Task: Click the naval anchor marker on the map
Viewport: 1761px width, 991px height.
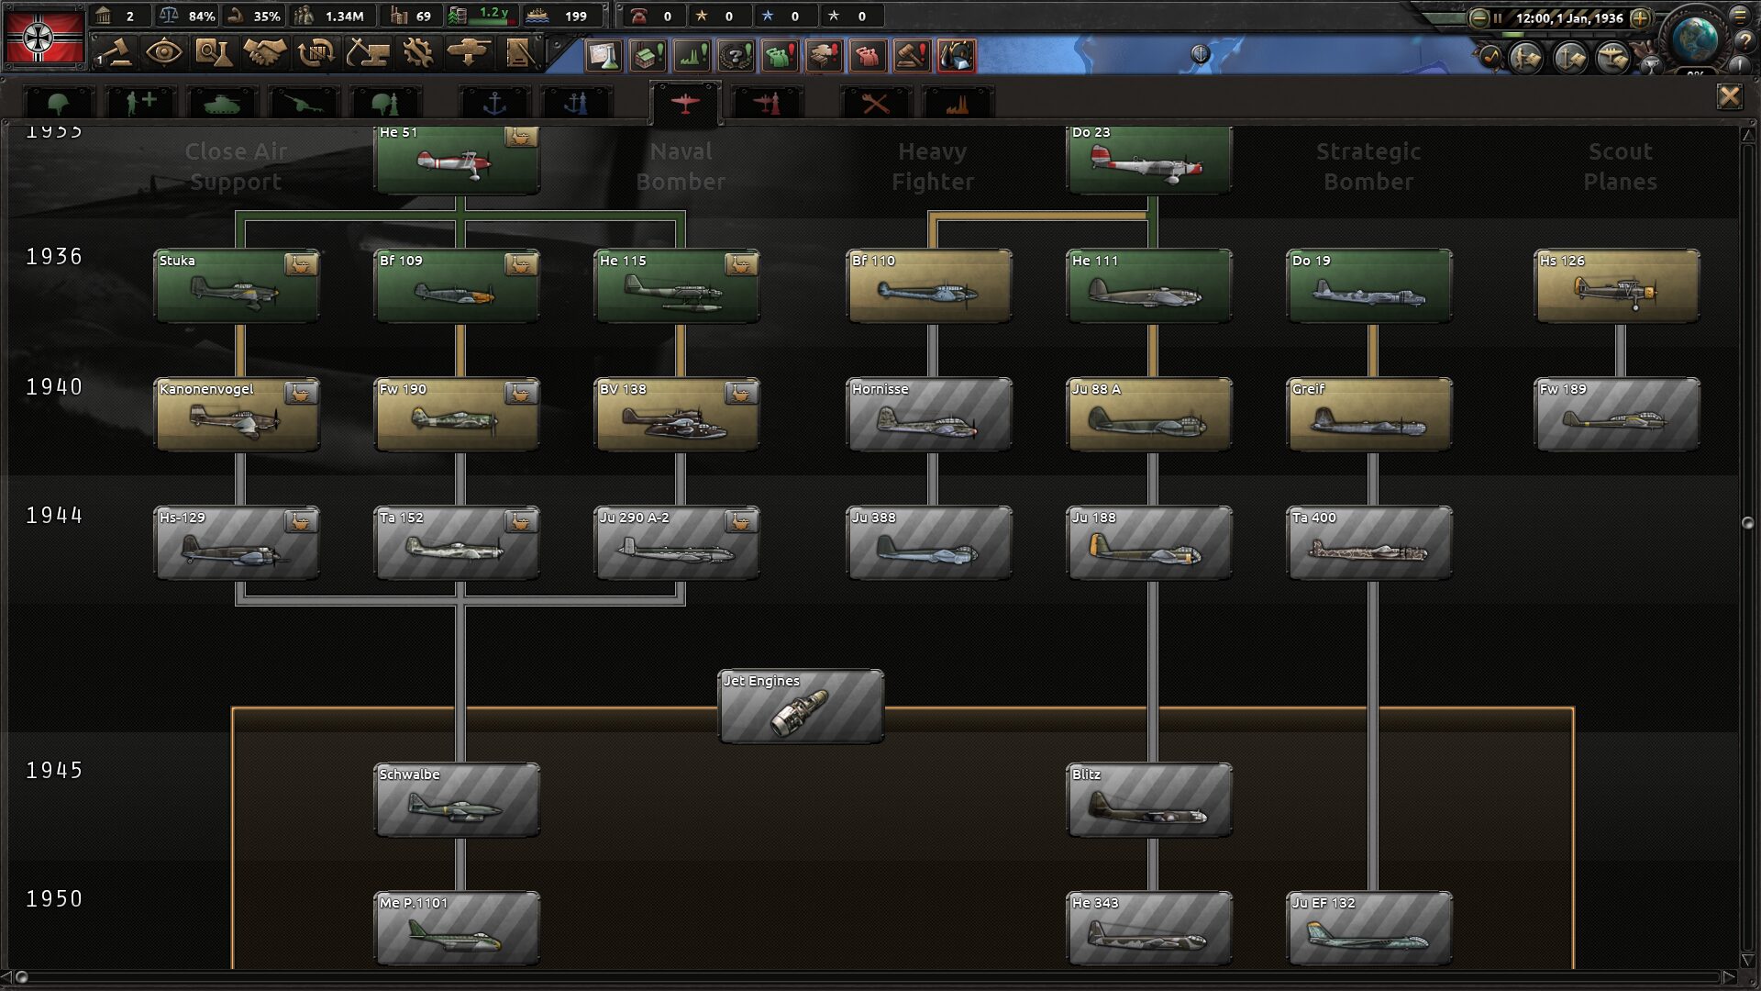Action: (x=1200, y=54)
